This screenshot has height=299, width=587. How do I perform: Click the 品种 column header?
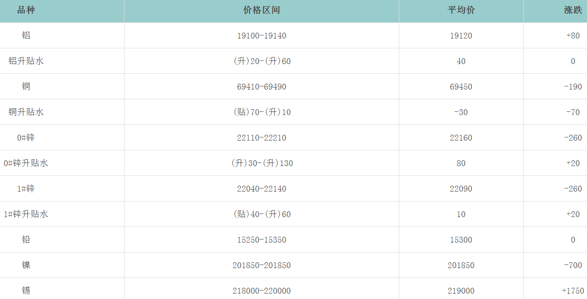coord(26,10)
